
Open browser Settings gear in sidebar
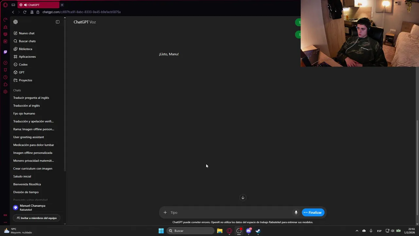(x=5, y=92)
